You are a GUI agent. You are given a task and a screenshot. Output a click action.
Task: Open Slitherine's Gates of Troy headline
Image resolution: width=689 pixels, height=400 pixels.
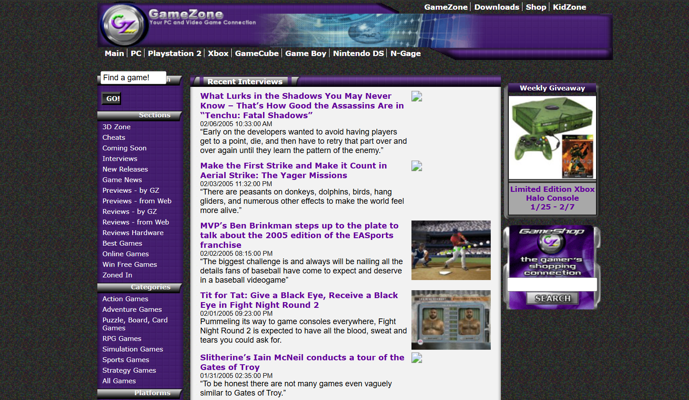point(302,363)
